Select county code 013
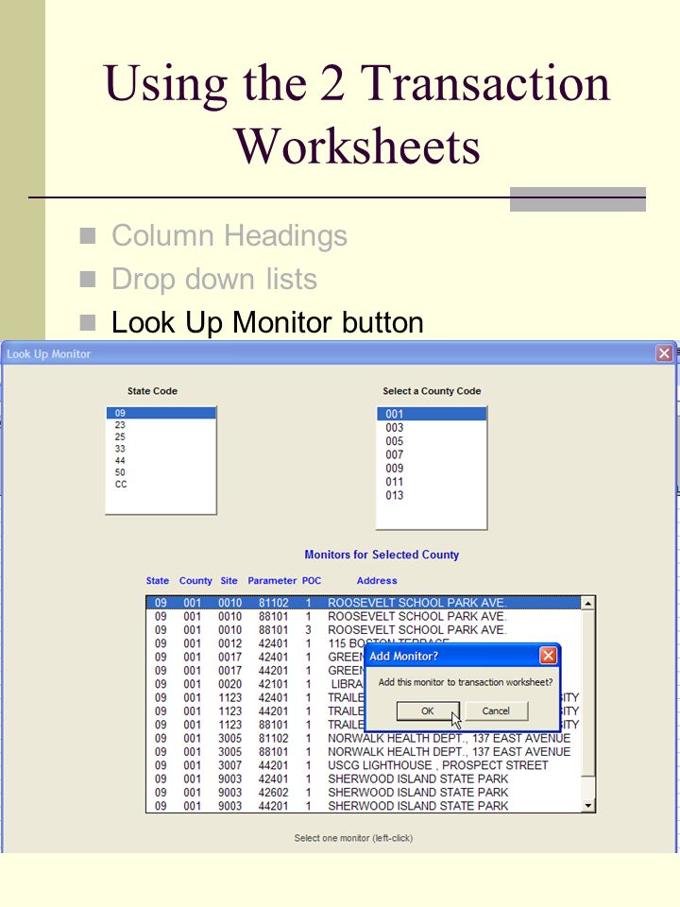Image resolution: width=680 pixels, height=907 pixels. pos(432,495)
